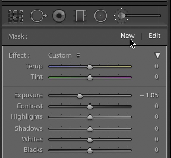
Task: Click the Temp slider handle
Action: (90, 66)
